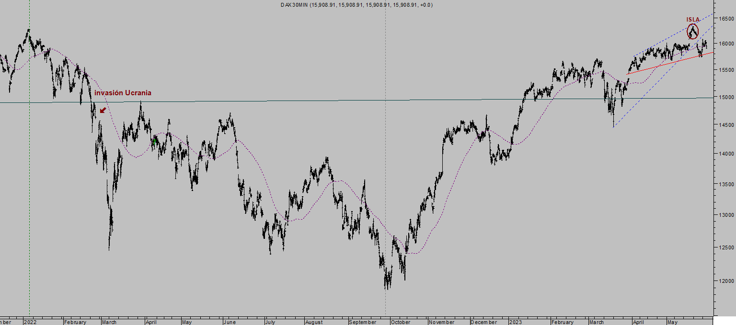Screen dimensions: 736x325
Task: Click the ISLA text label
Action: pyautogui.click(x=693, y=20)
